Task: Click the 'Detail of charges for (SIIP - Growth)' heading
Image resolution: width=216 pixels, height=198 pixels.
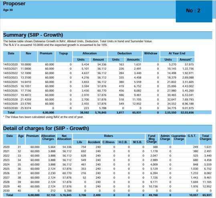Action: [x=46, y=128]
